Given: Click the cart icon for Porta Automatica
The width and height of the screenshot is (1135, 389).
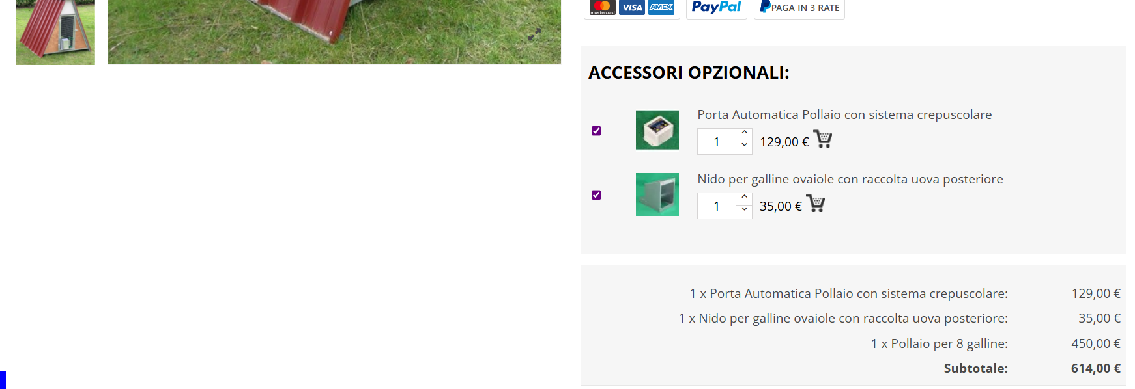Looking at the screenshot, I should pyautogui.click(x=823, y=139).
